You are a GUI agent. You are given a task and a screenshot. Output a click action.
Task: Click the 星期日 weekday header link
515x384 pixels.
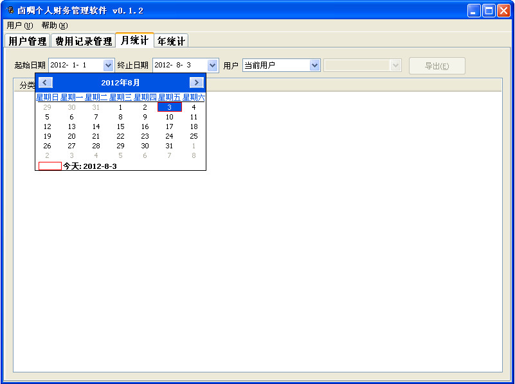[48, 96]
